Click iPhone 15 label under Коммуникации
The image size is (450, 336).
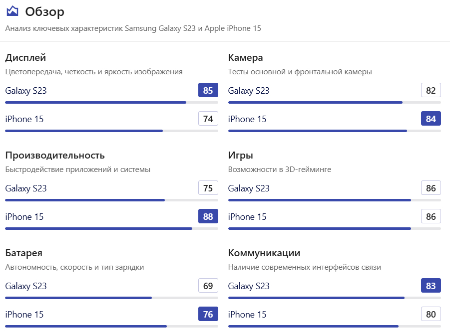pyautogui.click(x=247, y=315)
